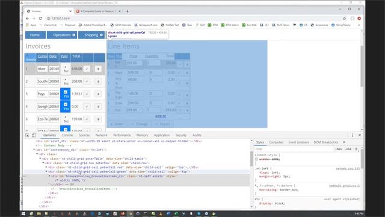Click change (pencil) icon for invoice 3
The image size is (385, 217).
click(x=87, y=94)
